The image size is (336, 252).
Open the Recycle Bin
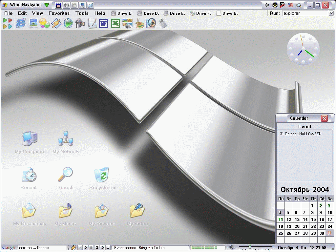pos(103,178)
